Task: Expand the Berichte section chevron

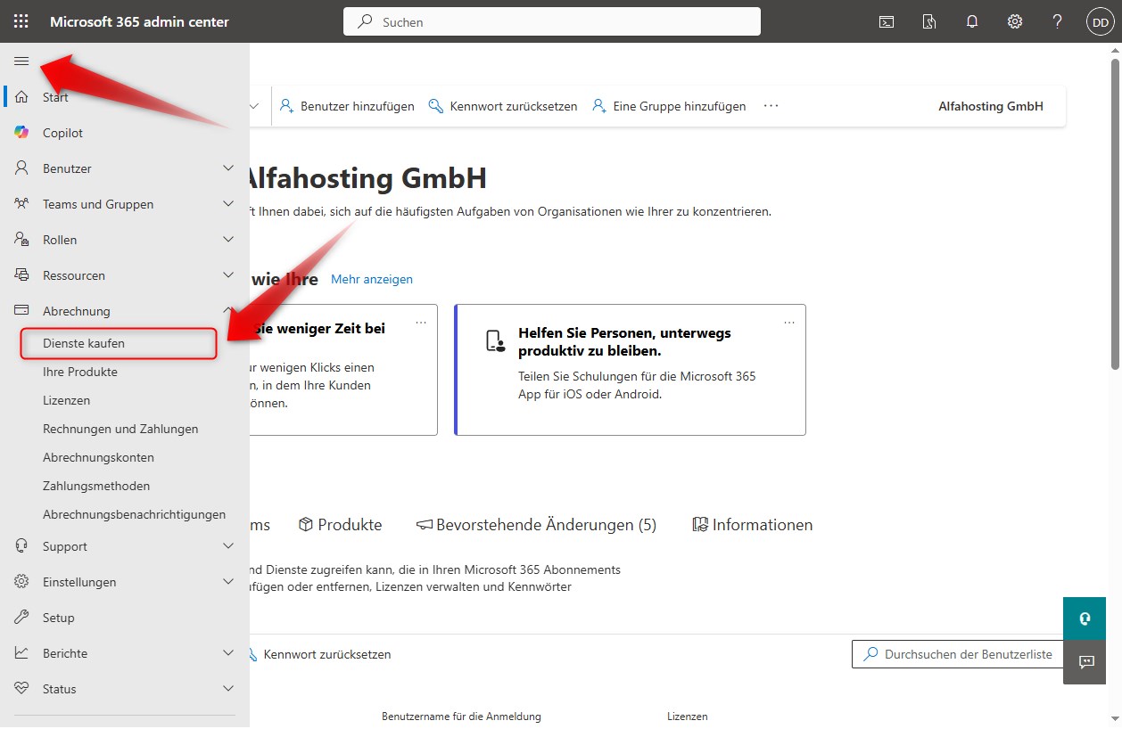Action: (228, 653)
